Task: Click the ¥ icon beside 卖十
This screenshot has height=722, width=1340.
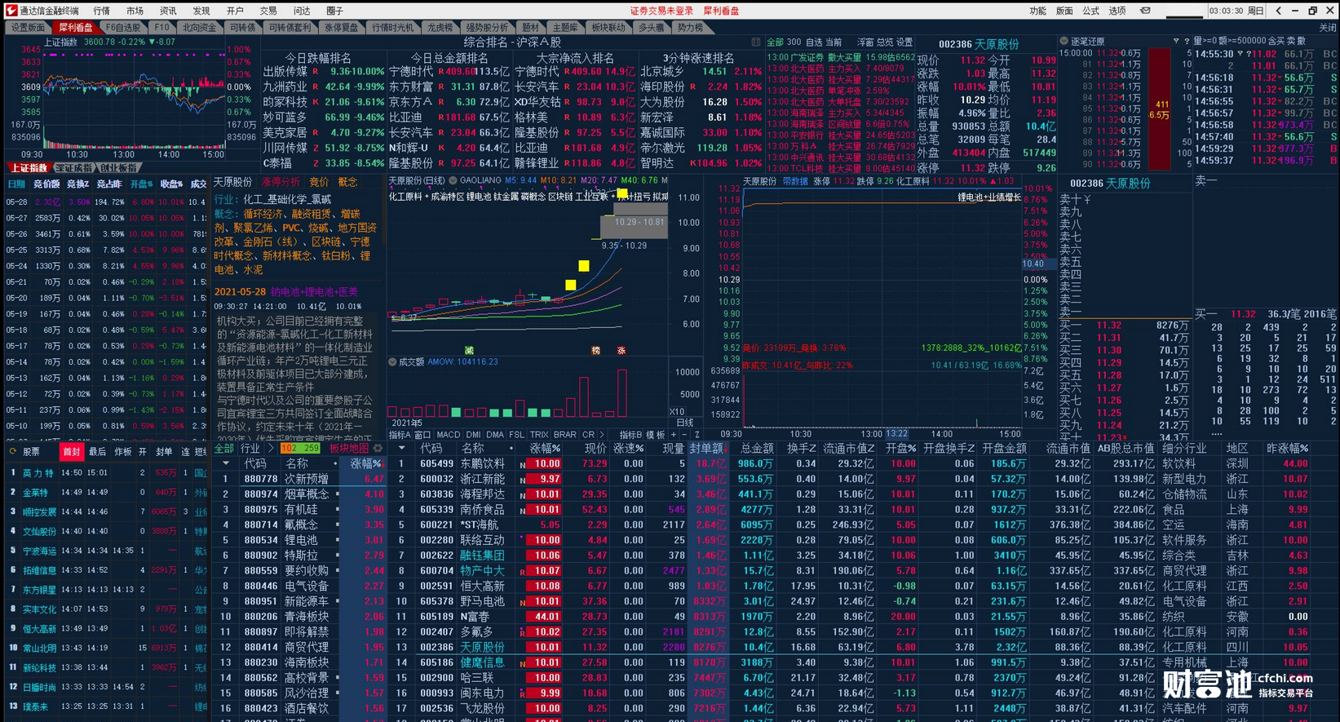Action: tap(1087, 199)
